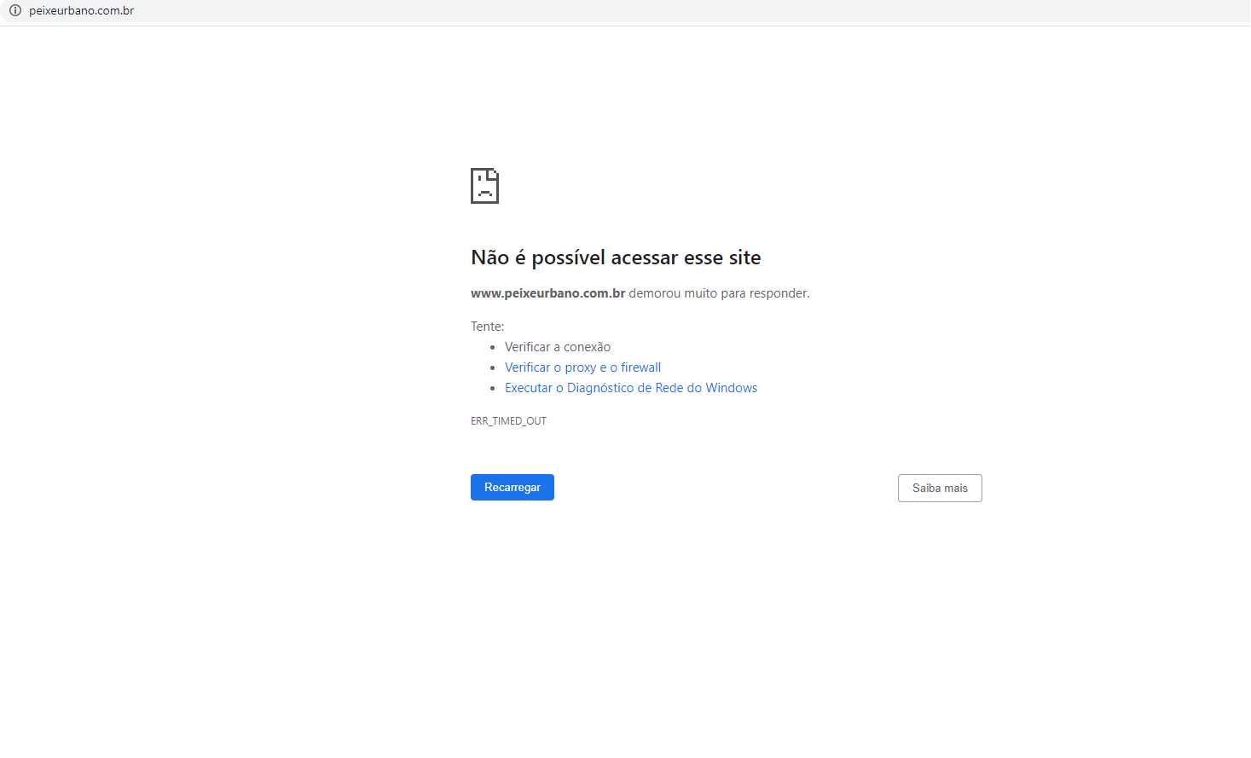Click the Verificar a conexão suggestion text
The image size is (1251, 758).
point(557,347)
